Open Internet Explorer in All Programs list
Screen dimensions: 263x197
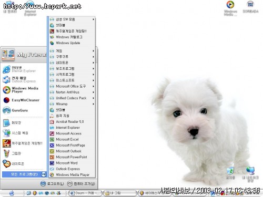(72, 128)
